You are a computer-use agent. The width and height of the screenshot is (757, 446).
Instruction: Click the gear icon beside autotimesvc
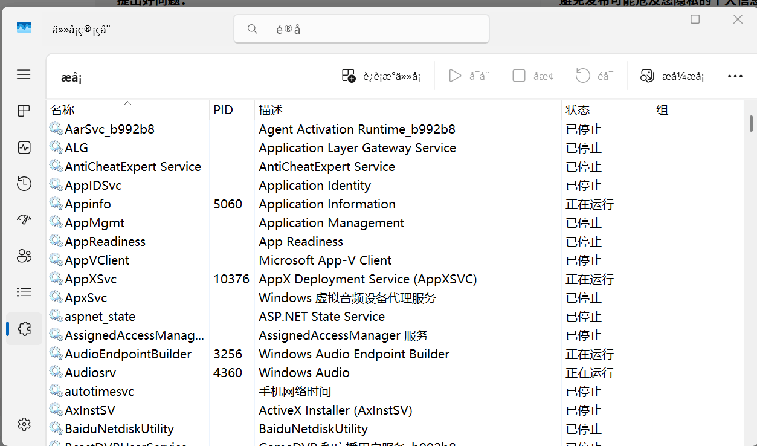56,391
